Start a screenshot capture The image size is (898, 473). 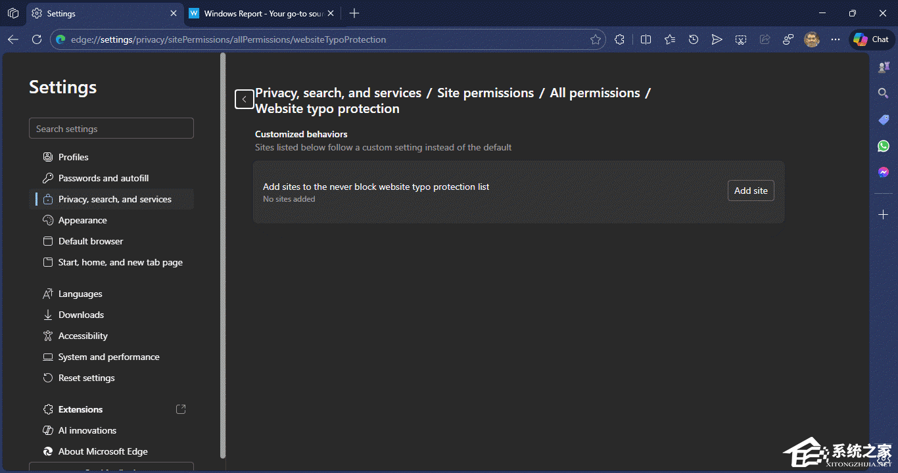741,39
